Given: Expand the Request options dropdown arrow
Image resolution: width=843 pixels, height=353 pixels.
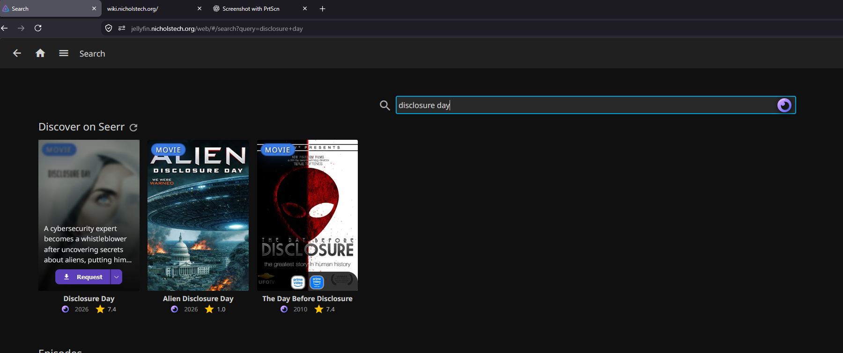Looking at the screenshot, I should pyautogui.click(x=116, y=277).
